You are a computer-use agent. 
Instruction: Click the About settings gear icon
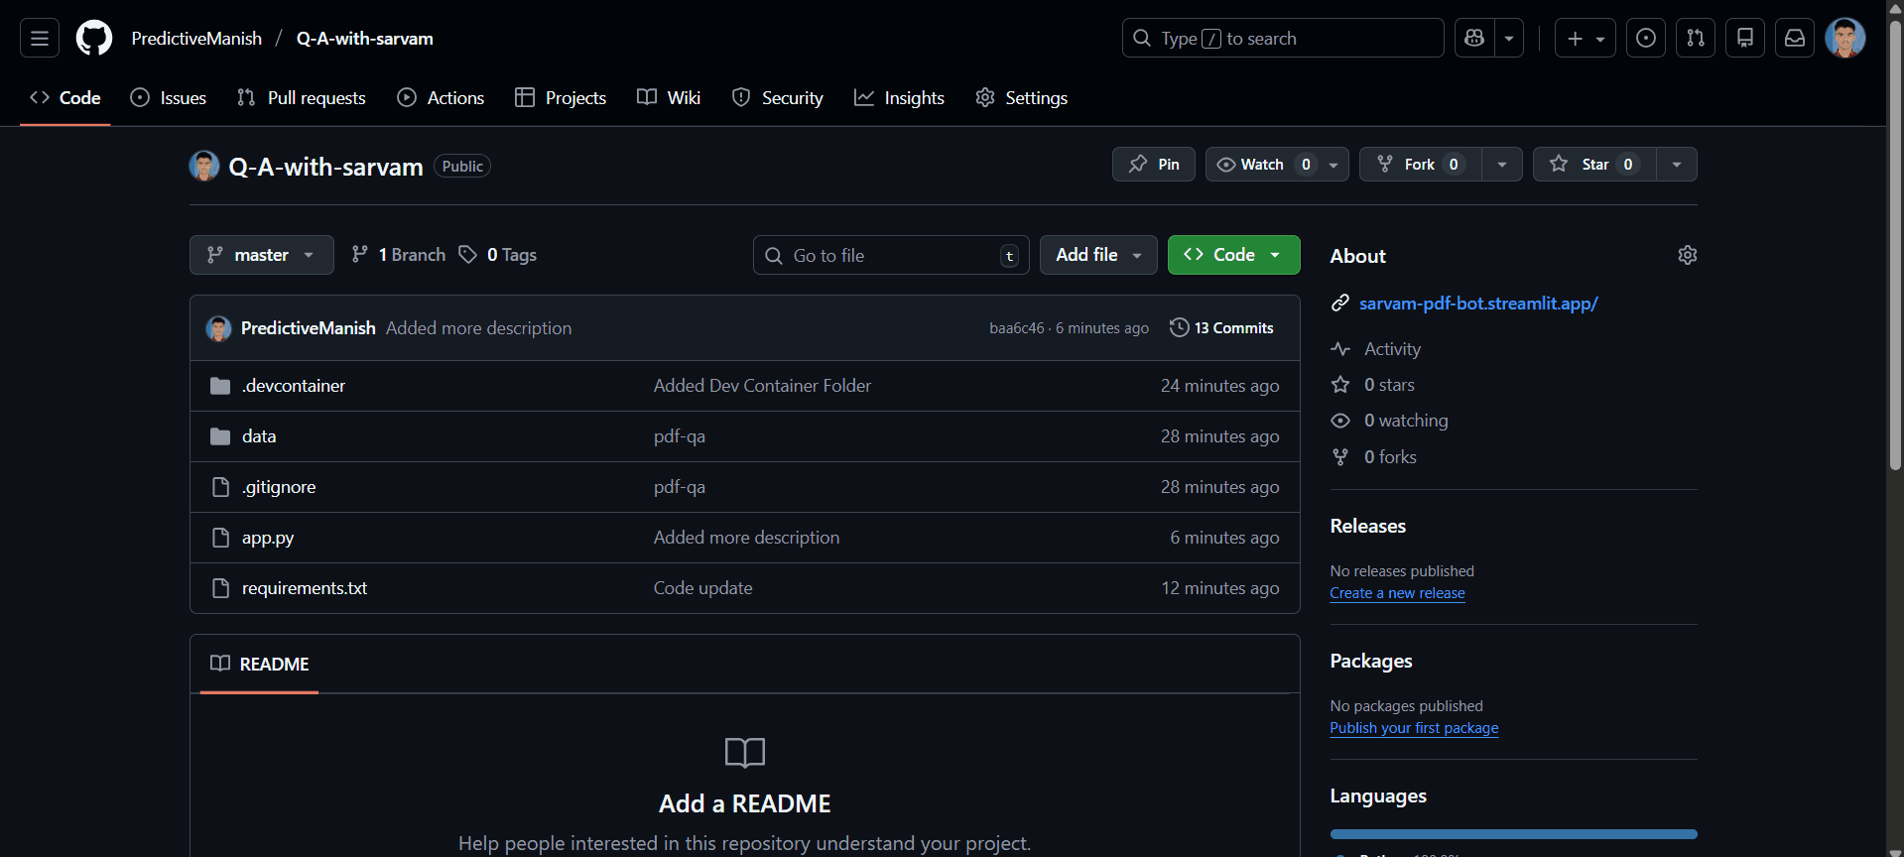click(1687, 256)
